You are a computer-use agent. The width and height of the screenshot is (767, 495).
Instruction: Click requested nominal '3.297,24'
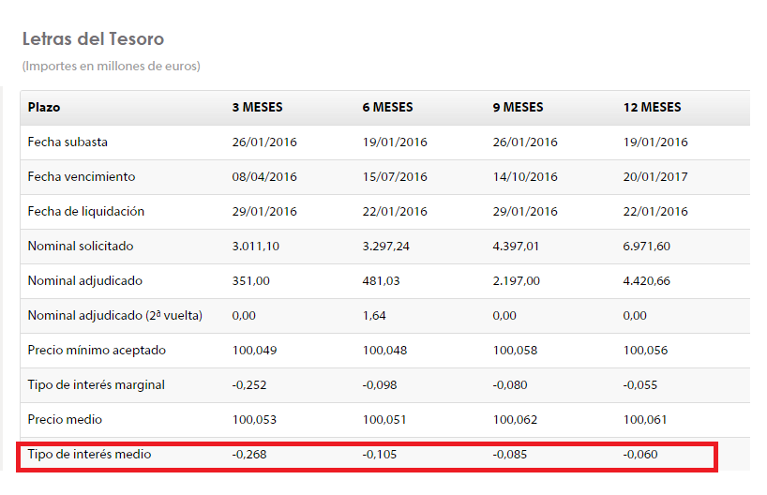[x=386, y=246]
